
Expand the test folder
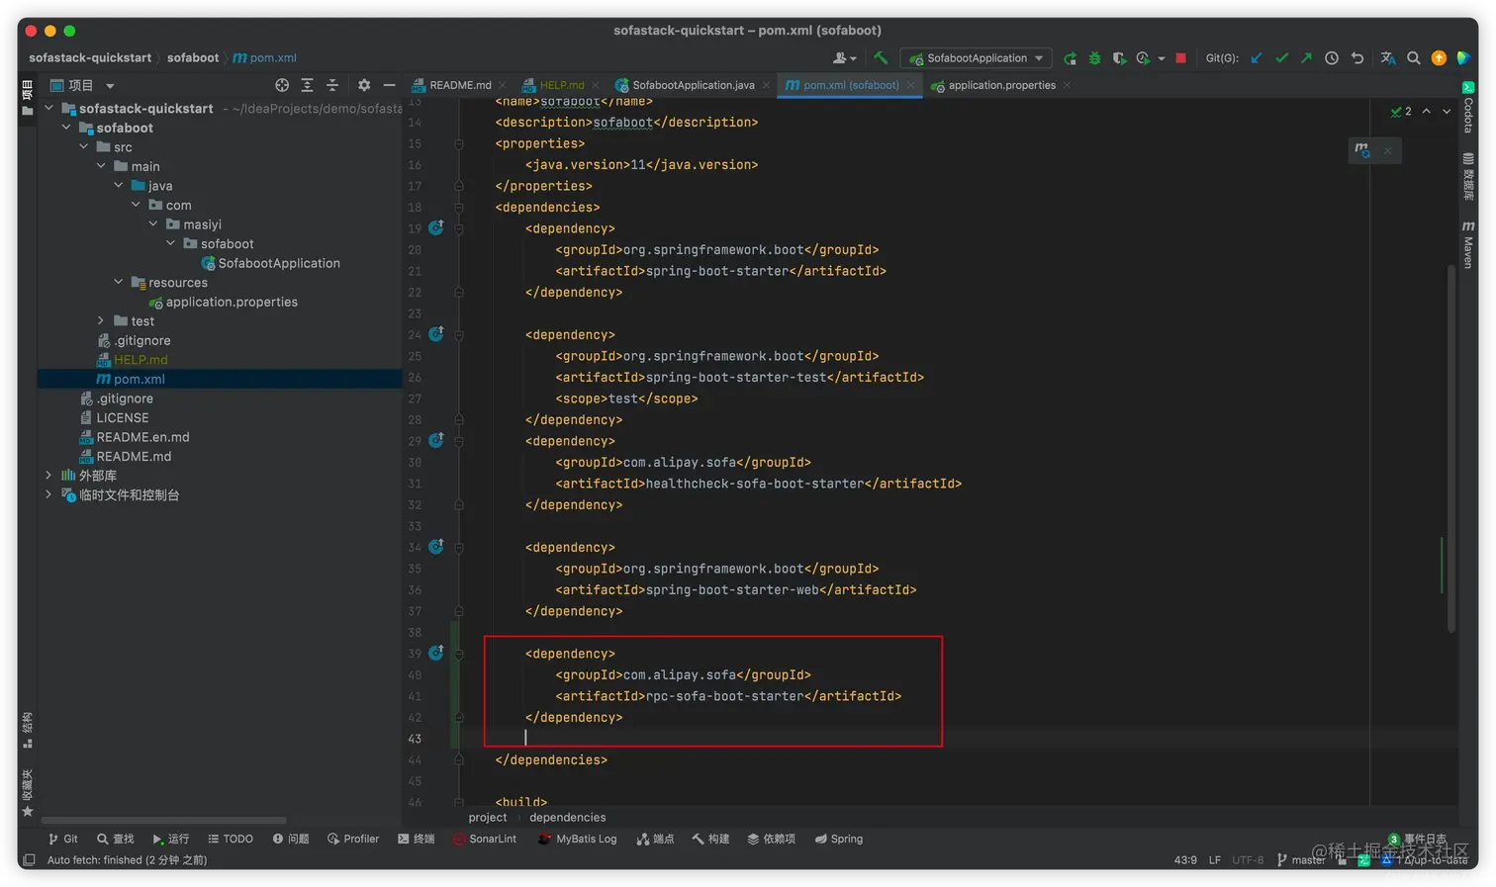(x=101, y=321)
